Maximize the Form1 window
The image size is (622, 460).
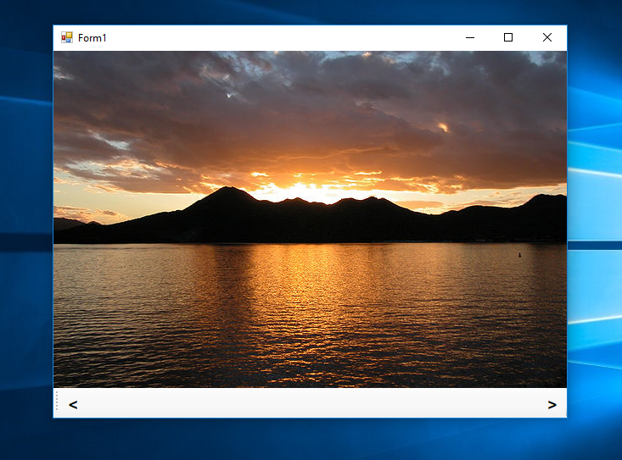[x=508, y=37]
